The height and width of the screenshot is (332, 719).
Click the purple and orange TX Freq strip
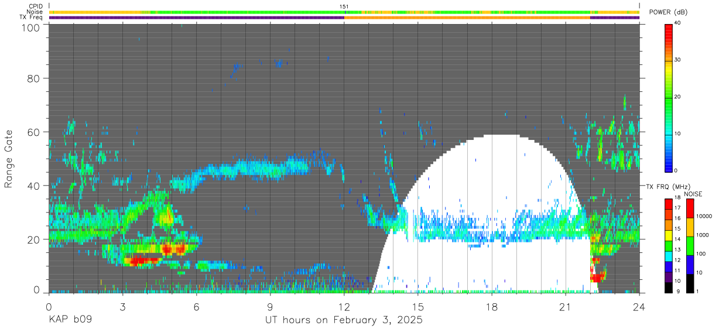(344, 18)
